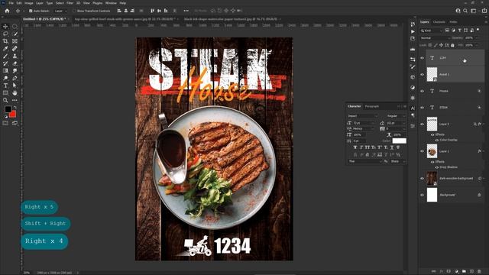Select the Elliptical Marquee tool

[x=15, y=27]
